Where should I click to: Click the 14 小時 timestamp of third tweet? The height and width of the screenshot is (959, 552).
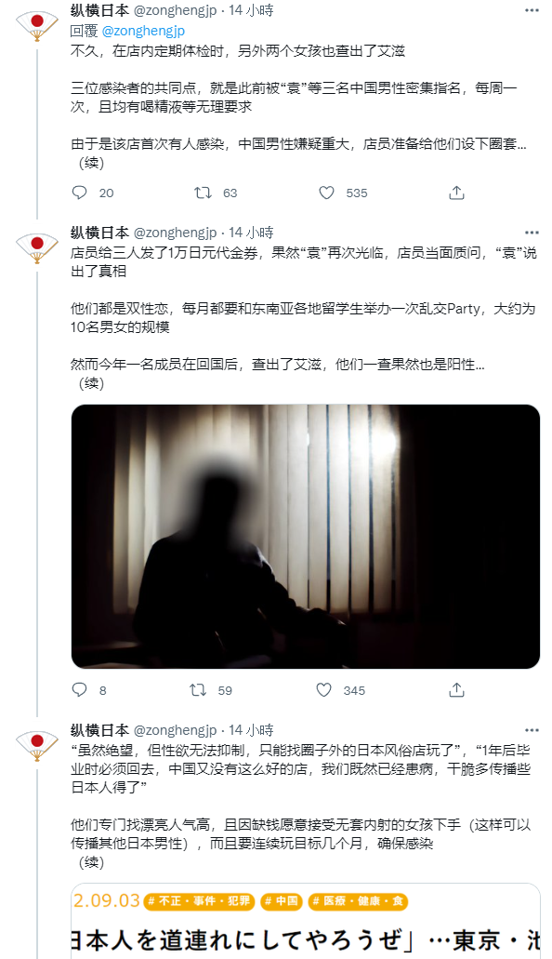(x=251, y=730)
